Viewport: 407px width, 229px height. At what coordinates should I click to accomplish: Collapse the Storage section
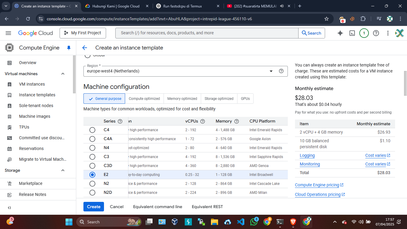coord(63,170)
